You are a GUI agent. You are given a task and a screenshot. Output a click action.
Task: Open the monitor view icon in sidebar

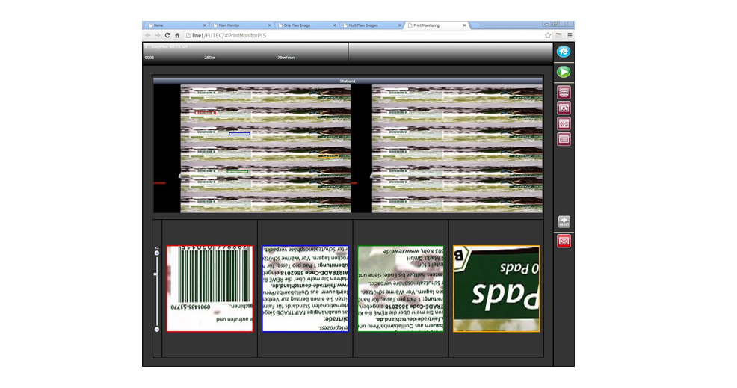564,92
